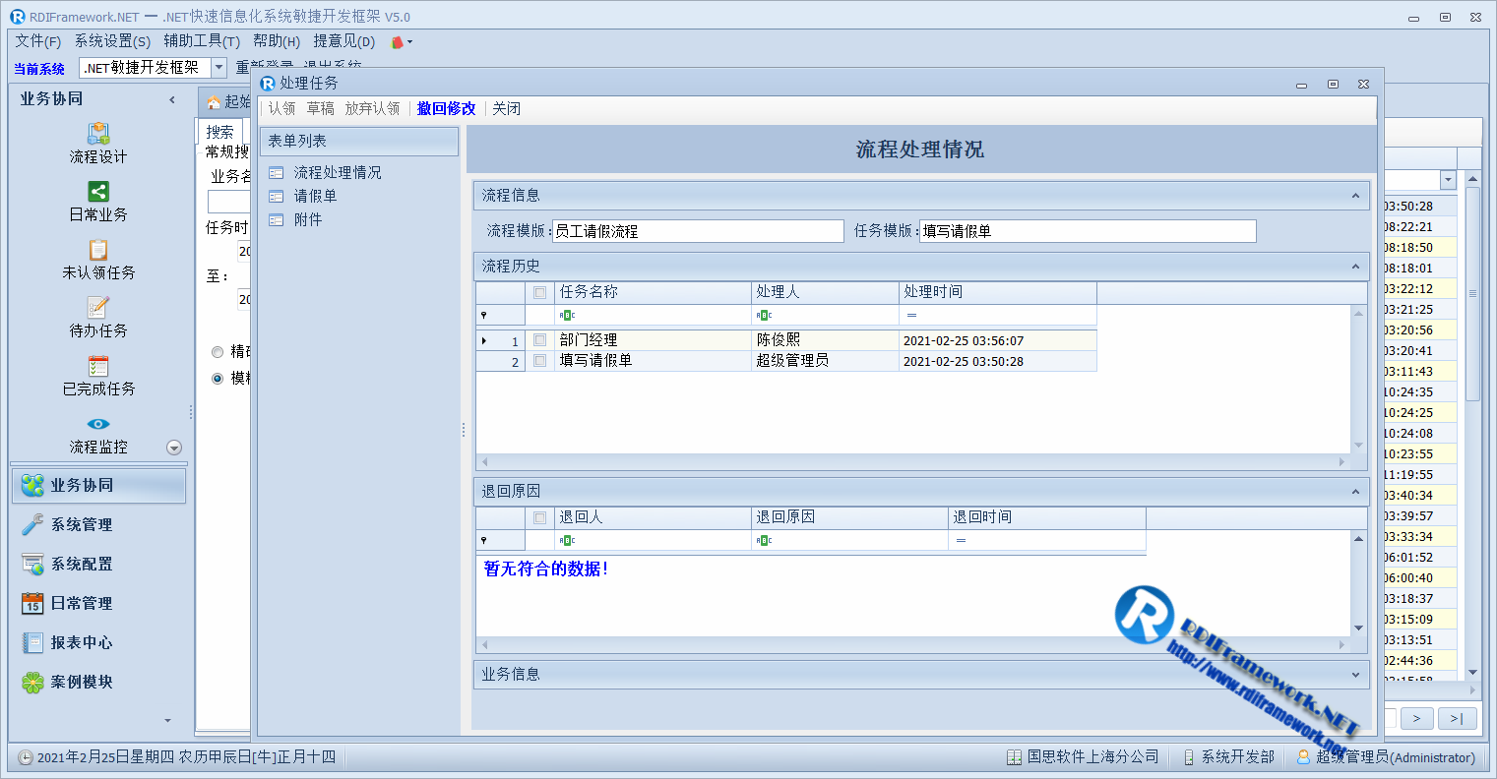Image resolution: width=1497 pixels, height=779 pixels.
Task: Open the 帮助(H) menu
Action: click(x=277, y=41)
